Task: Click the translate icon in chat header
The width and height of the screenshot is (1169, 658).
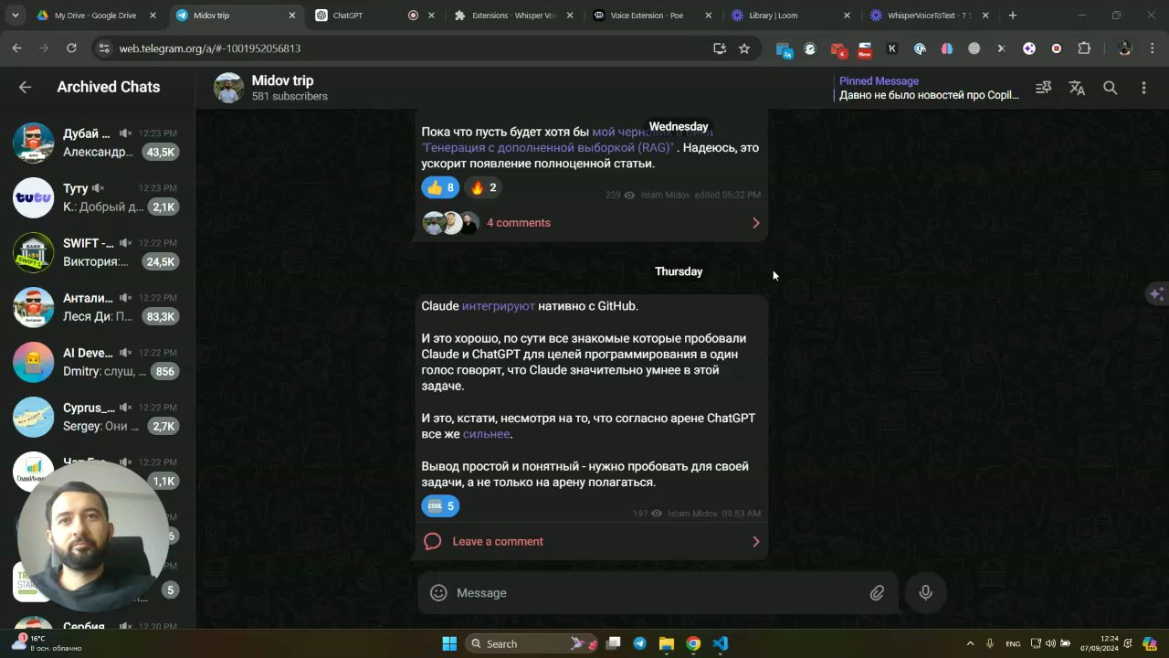Action: 1077,88
